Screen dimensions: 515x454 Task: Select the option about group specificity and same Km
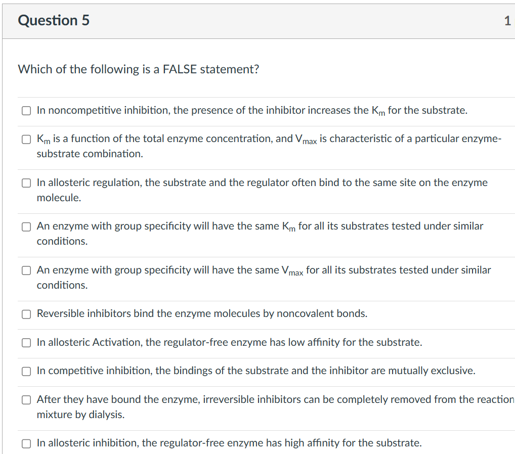(26, 226)
